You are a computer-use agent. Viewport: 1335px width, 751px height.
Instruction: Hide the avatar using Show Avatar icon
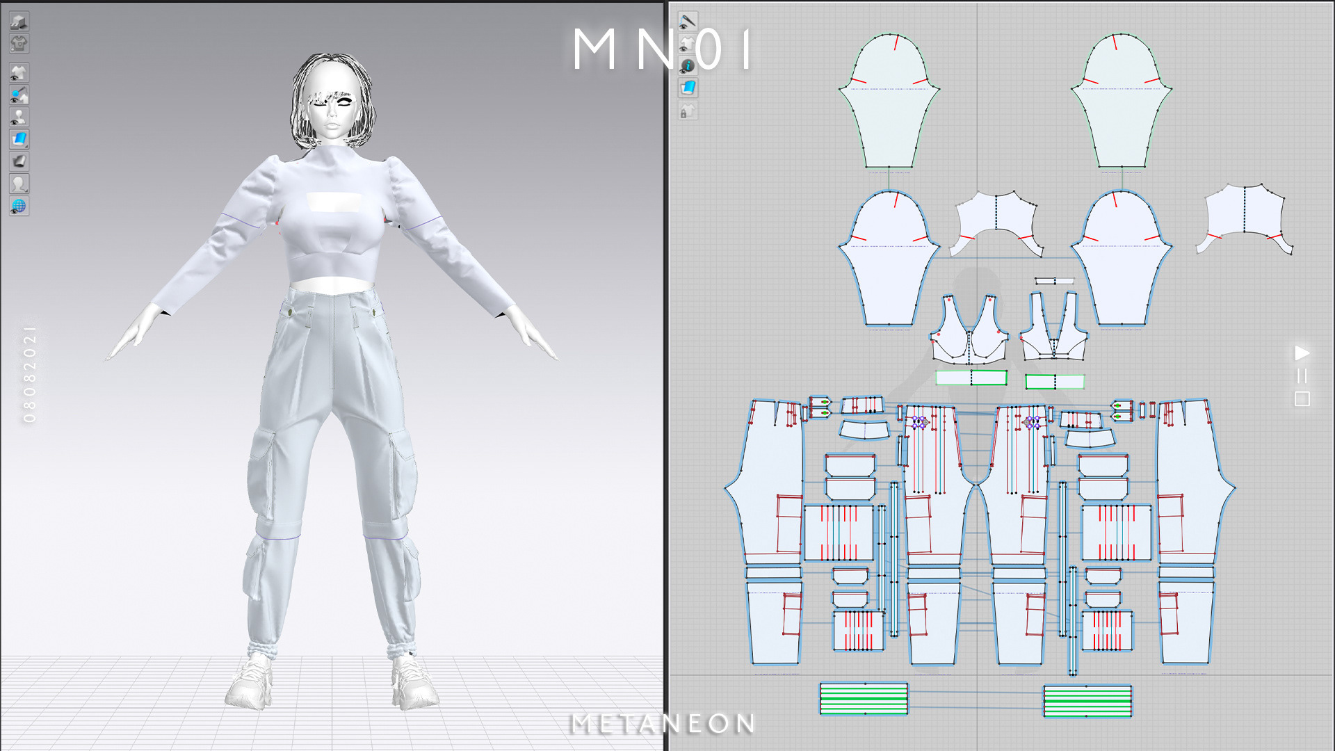tap(19, 117)
